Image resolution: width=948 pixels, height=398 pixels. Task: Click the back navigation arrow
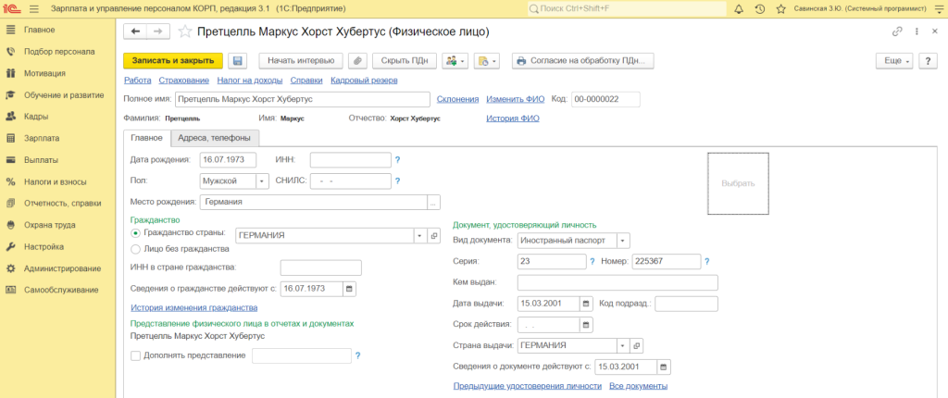(x=136, y=31)
